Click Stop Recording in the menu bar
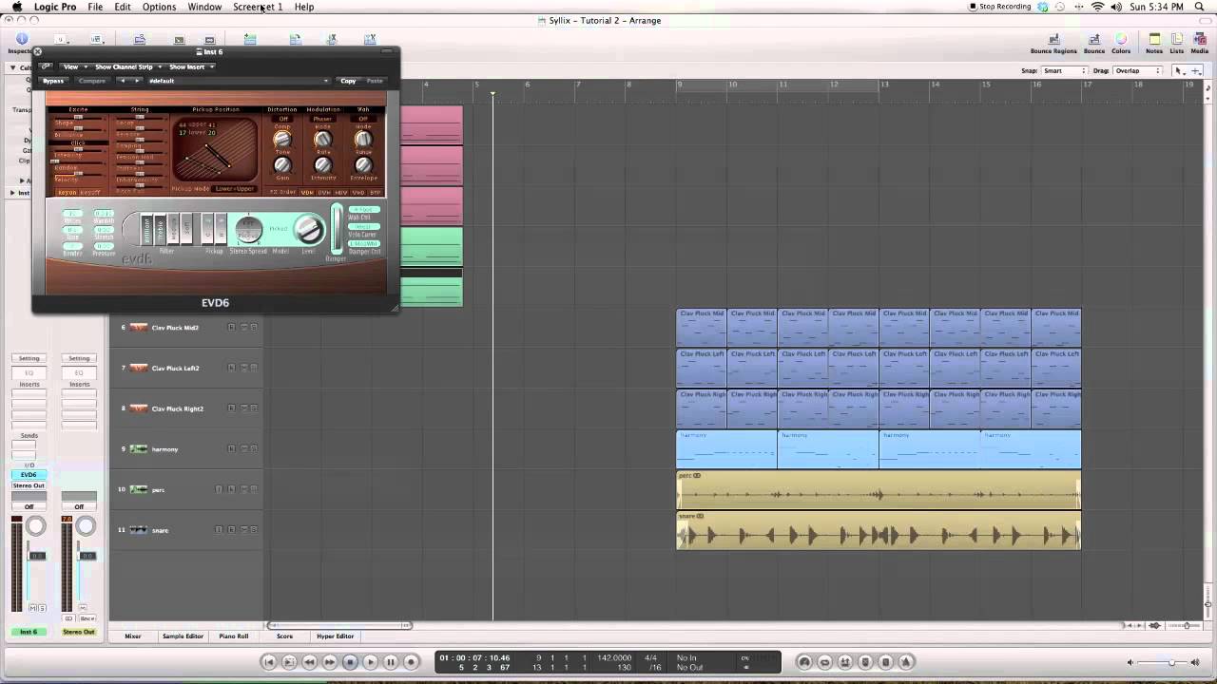Screen dimensions: 1217x684 tap(1000, 7)
